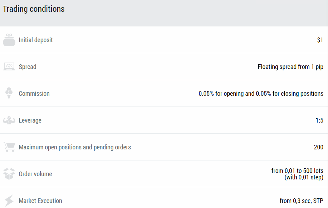
Task: Click the laptop chart icon beside Spread
Action: pos(9,66)
